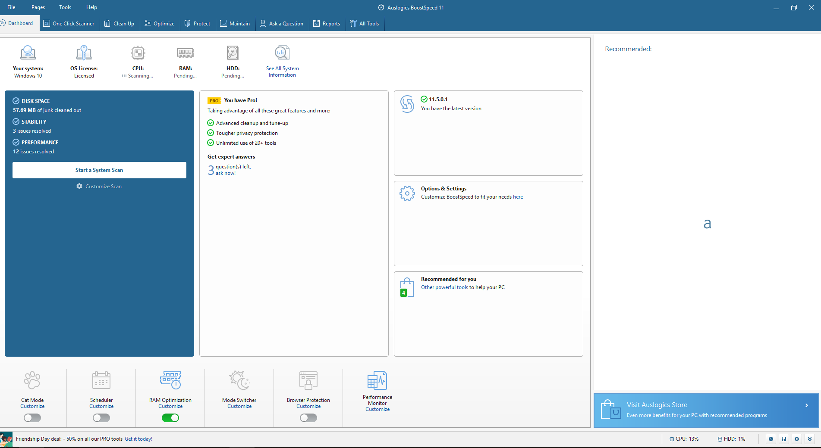
Task: Customize Cat Mode
Action: [32, 406]
